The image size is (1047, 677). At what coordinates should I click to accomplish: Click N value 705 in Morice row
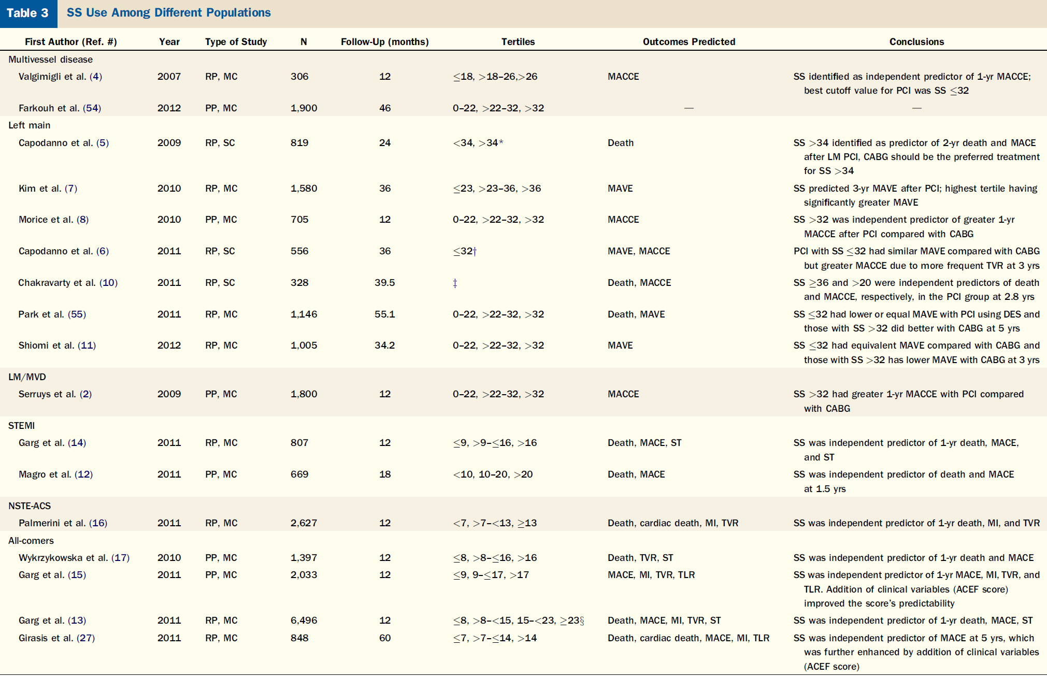(299, 220)
